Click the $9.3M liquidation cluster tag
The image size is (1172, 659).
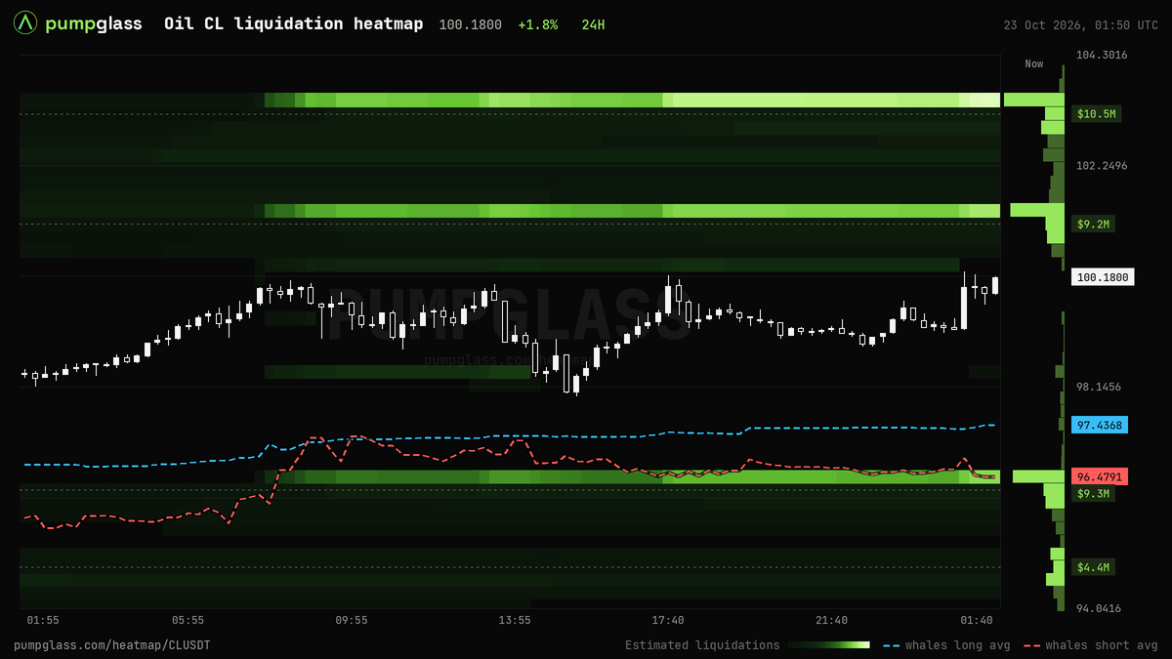1093,494
